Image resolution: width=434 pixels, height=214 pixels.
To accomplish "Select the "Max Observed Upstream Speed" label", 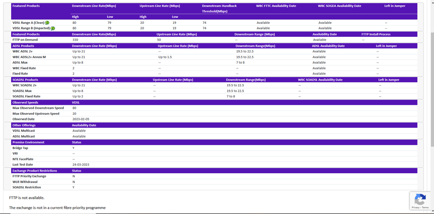I will (x=36, y=113).
